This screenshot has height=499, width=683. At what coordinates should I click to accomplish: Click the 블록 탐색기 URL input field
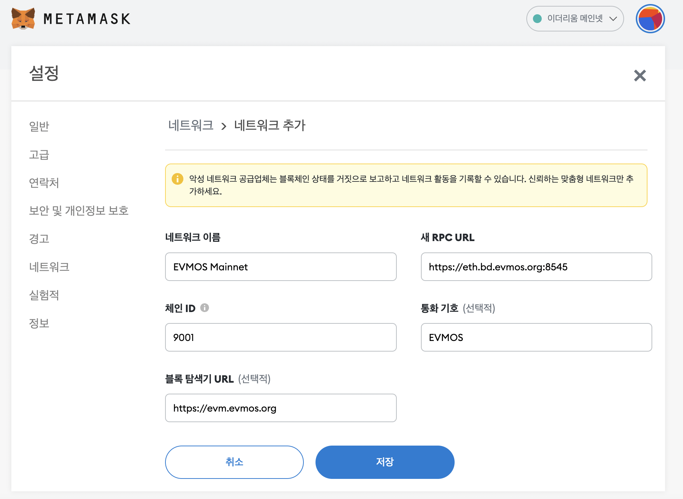281,408
